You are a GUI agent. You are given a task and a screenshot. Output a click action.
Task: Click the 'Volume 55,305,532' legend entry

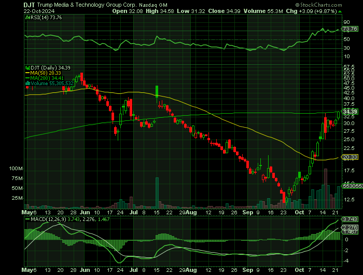[52, 84]
